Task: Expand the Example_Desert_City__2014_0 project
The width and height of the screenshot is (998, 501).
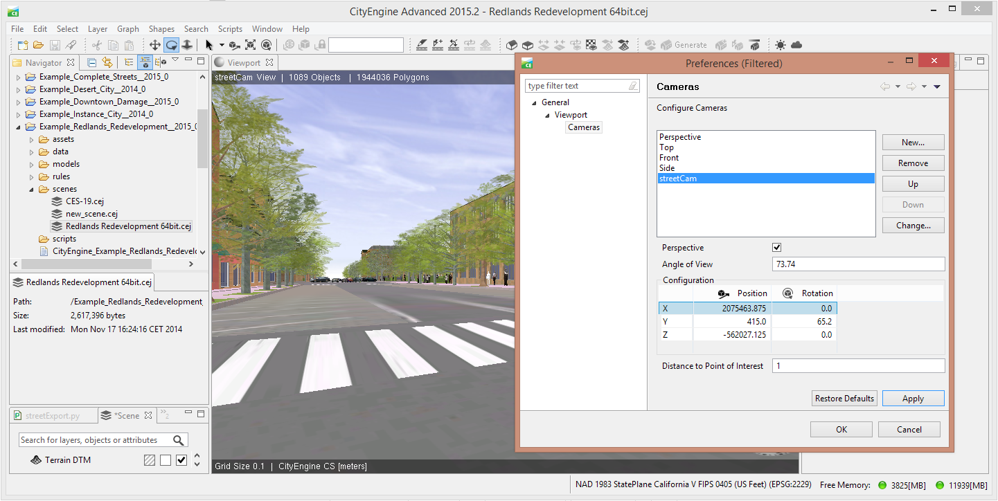Action: [x=19, y=89]
